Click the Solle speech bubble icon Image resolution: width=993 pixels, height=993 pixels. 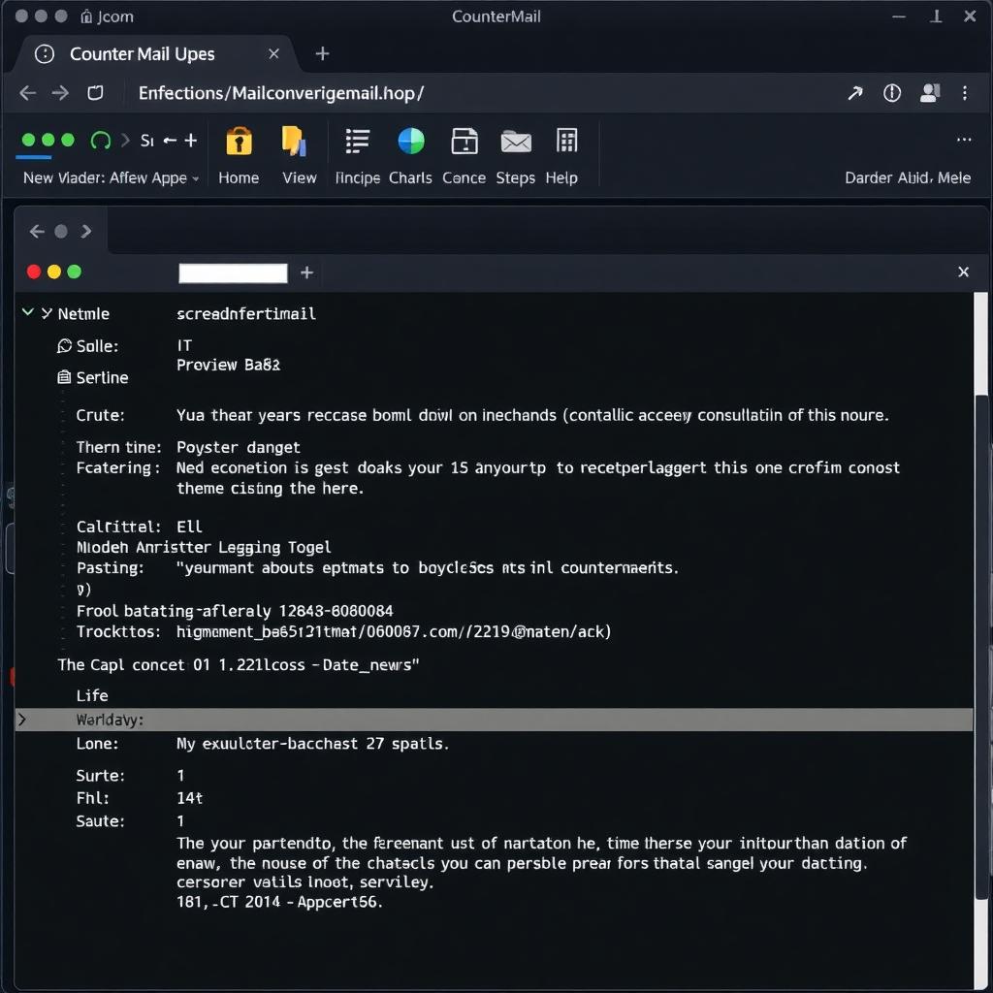[65, 346]
